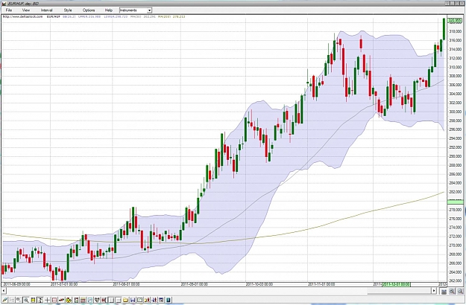Select the horizontal lines tool icon
466x305 pixels.
click(x=12, y=300)
